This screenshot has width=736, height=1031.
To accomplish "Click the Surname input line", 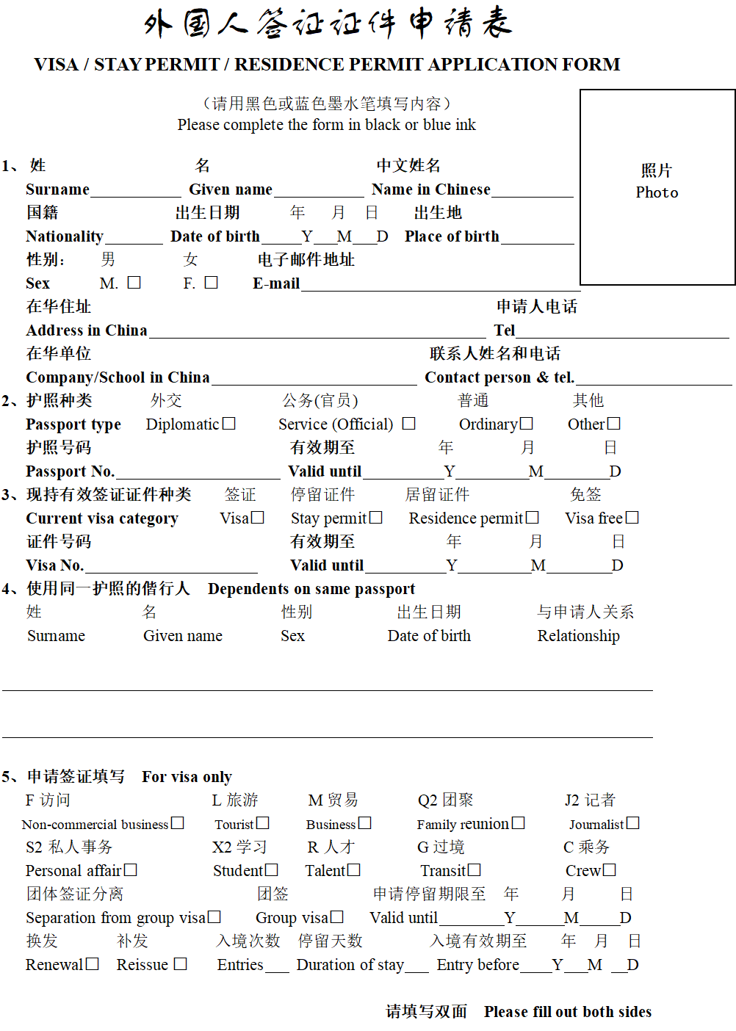I will click(135, 191).
